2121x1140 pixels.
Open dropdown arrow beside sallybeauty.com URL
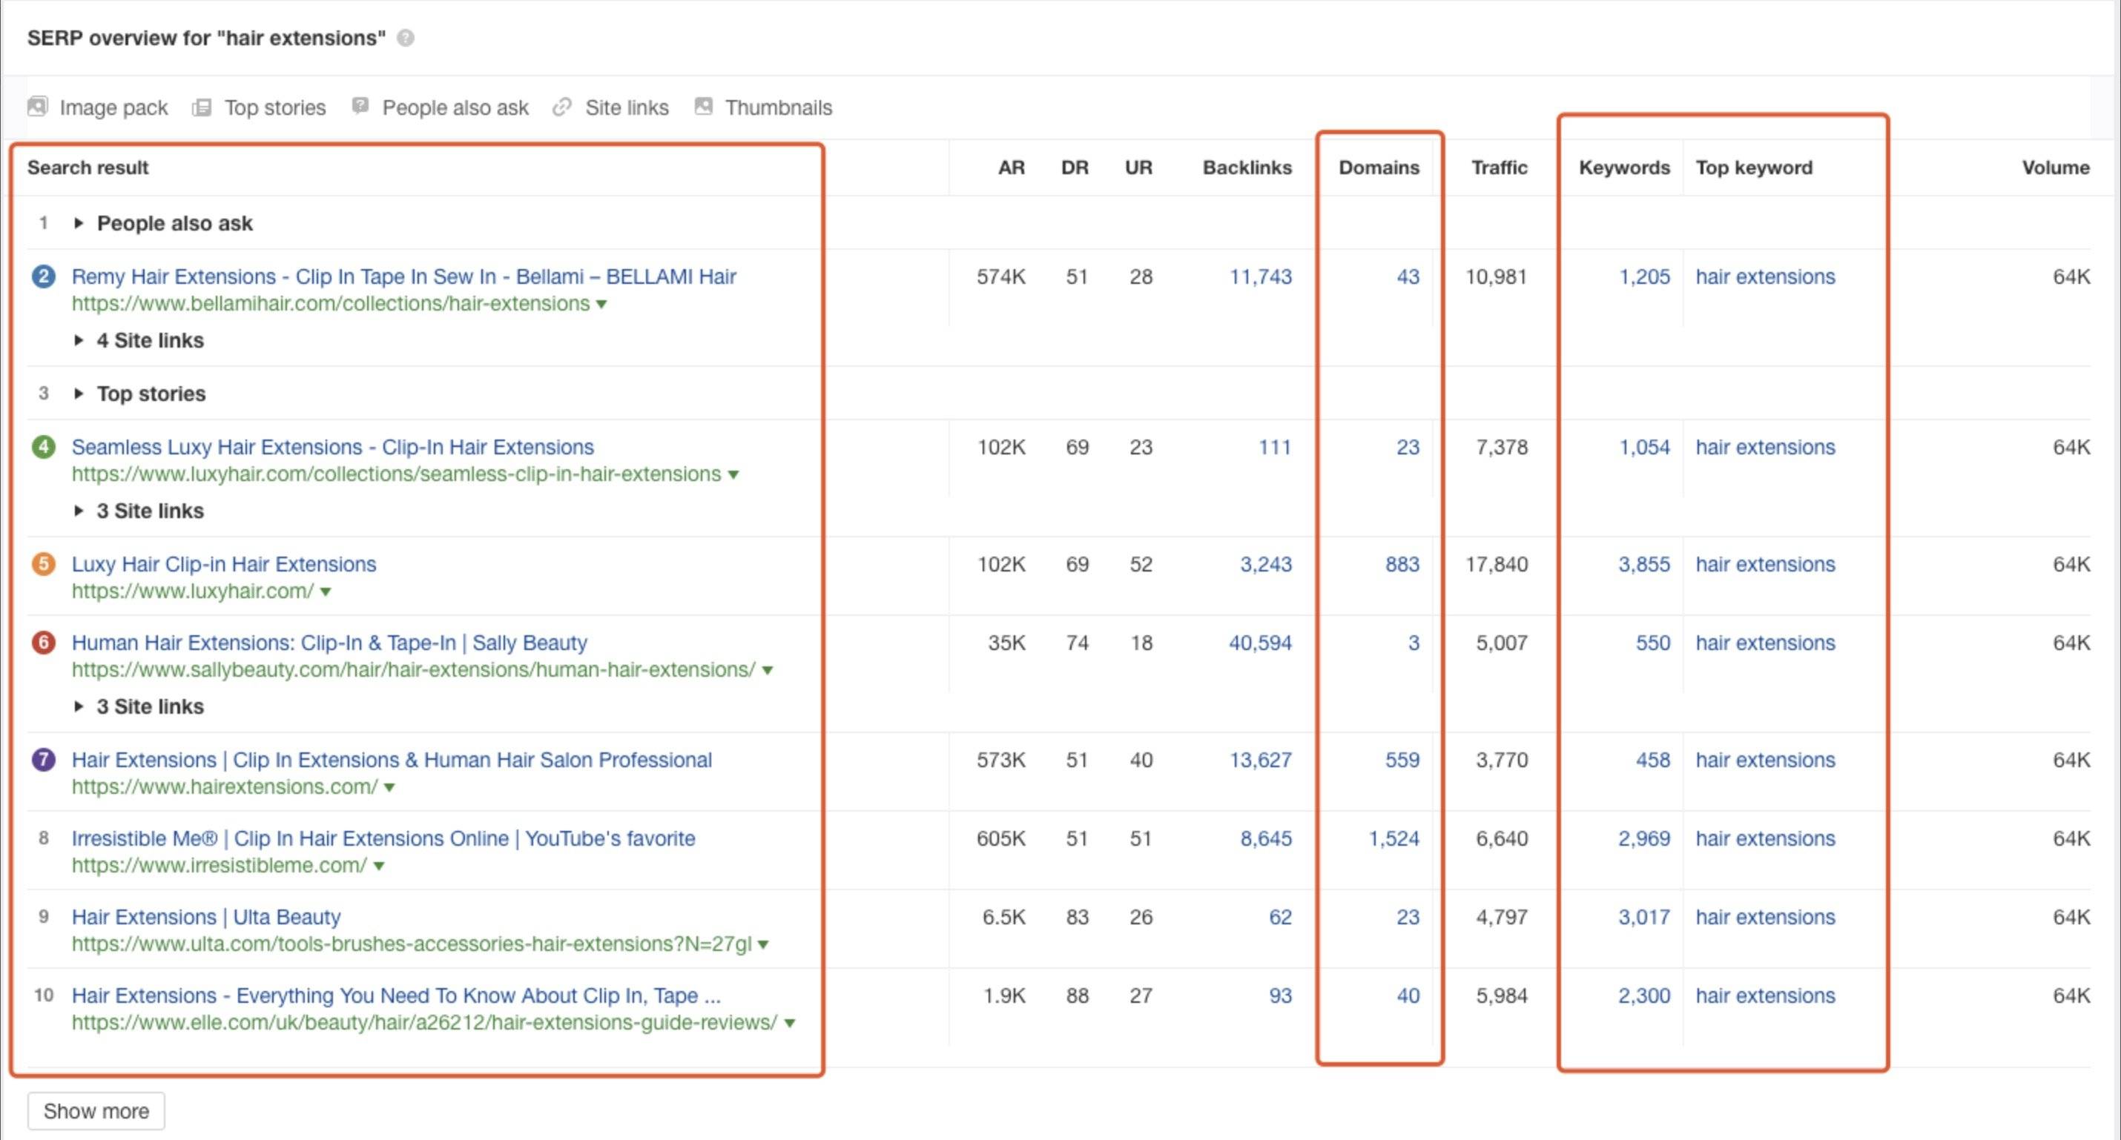point(768,671)
